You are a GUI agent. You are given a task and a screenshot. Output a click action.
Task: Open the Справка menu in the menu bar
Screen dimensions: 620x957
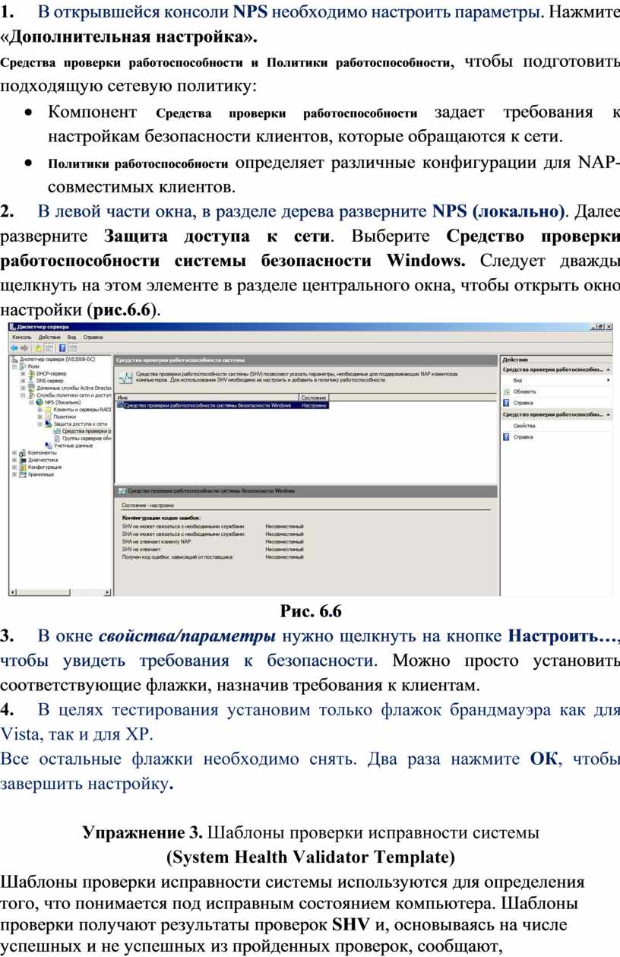click(x=93, y=336)
